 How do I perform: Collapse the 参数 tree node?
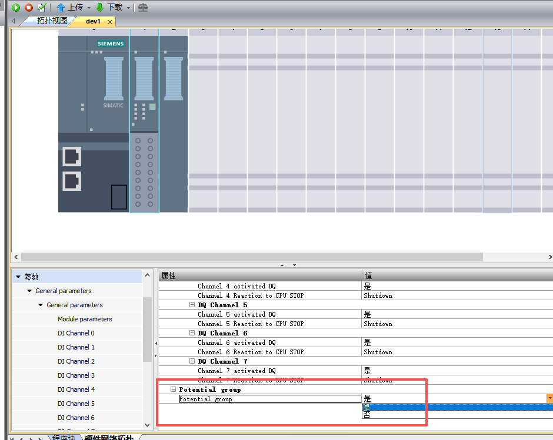click(x=18, y=277)
